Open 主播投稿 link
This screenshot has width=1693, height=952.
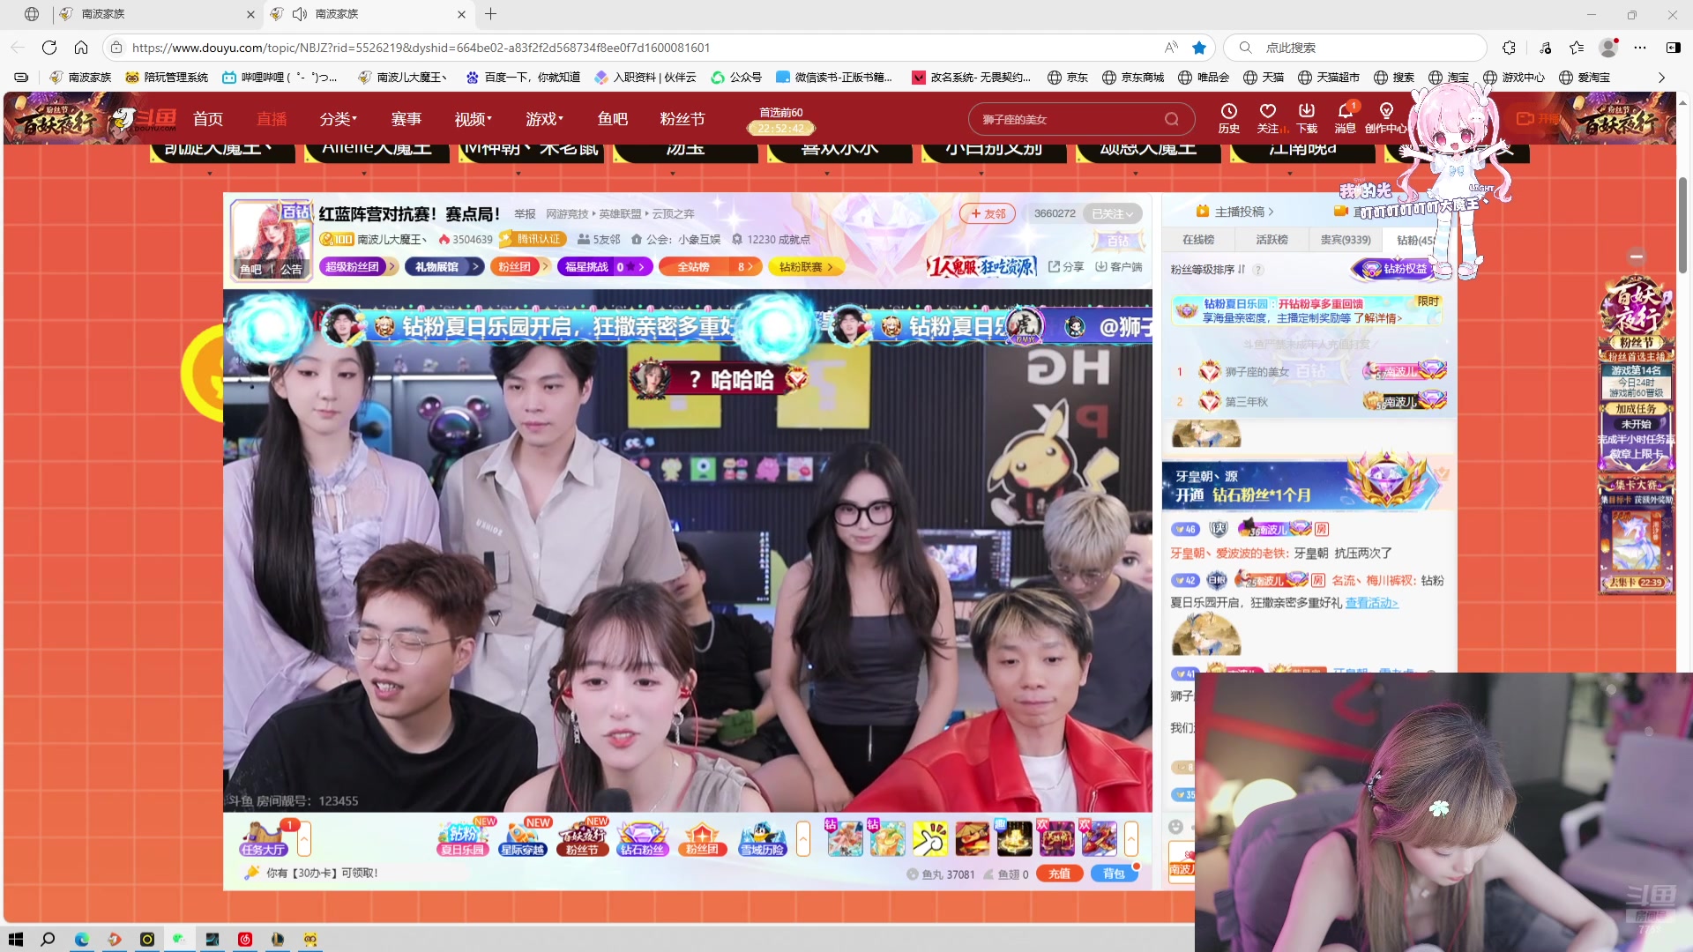click(x=1234, y=212)
